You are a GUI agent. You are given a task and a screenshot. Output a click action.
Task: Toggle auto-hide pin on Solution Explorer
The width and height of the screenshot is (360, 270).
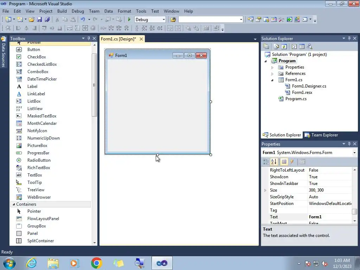(x=349, y=38)
